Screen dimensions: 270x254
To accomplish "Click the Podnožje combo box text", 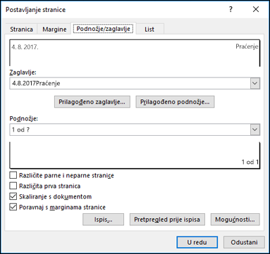I will coord(20,129).
